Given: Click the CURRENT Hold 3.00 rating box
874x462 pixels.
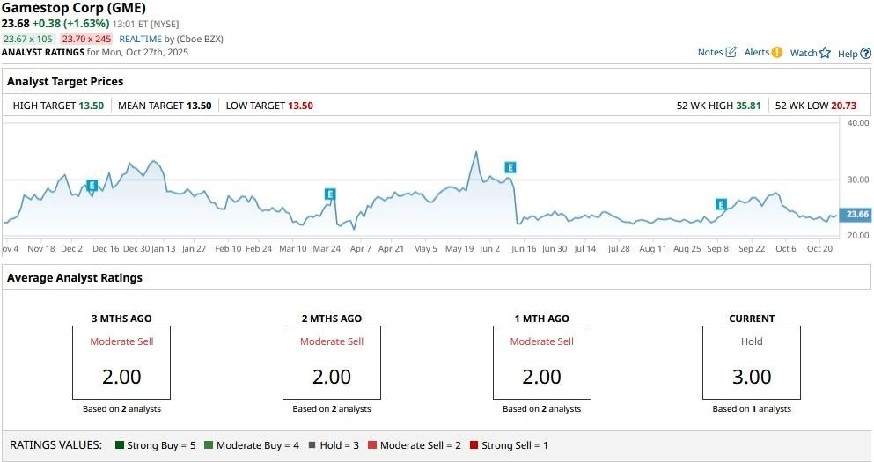Looking at the screenshot, I should click(x=752, y=363).
